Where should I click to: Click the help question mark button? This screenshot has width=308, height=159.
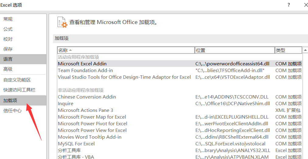click(x=289, y=5)
